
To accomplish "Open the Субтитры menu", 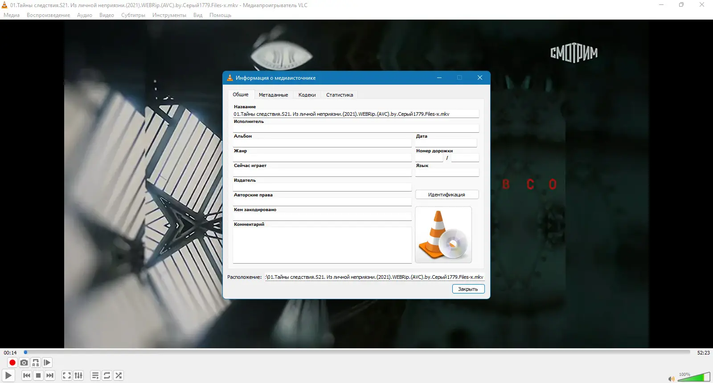I will [x=133, y=15].
